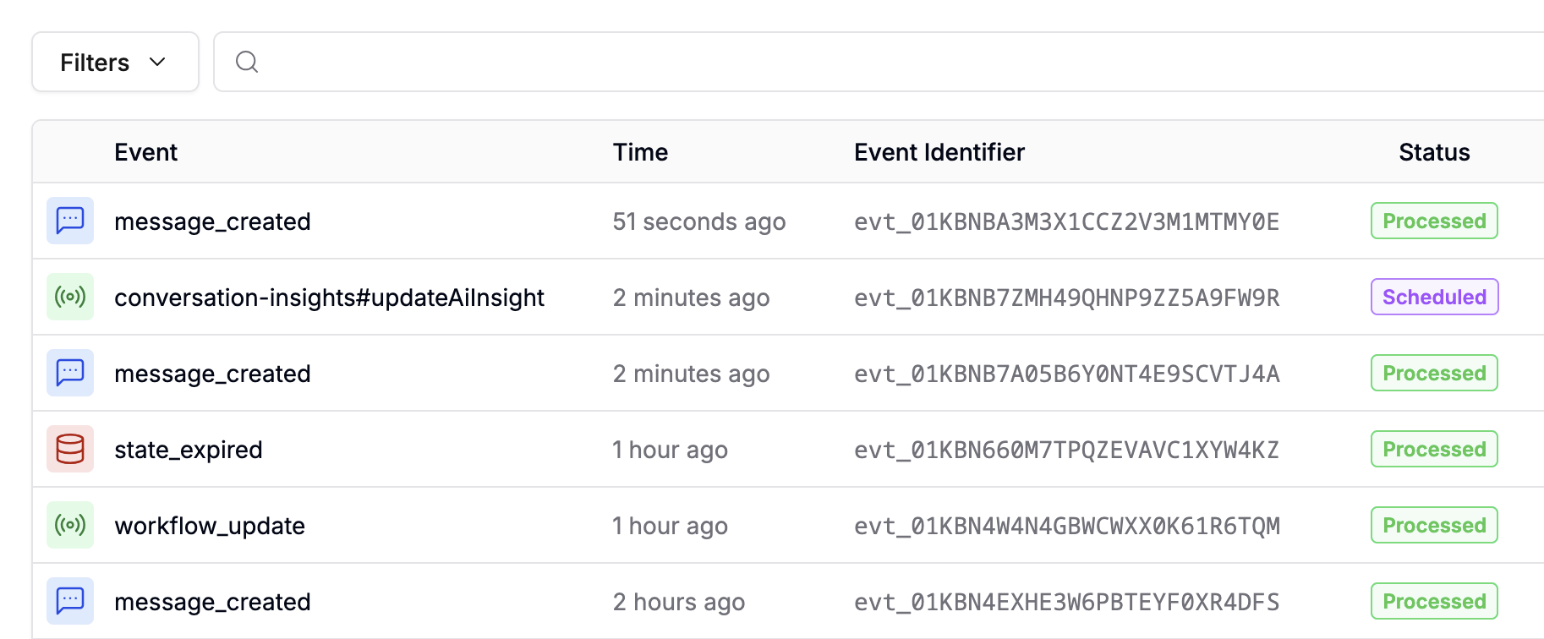
Task: Open the Filters dropdown
Action: click(115, 61)
